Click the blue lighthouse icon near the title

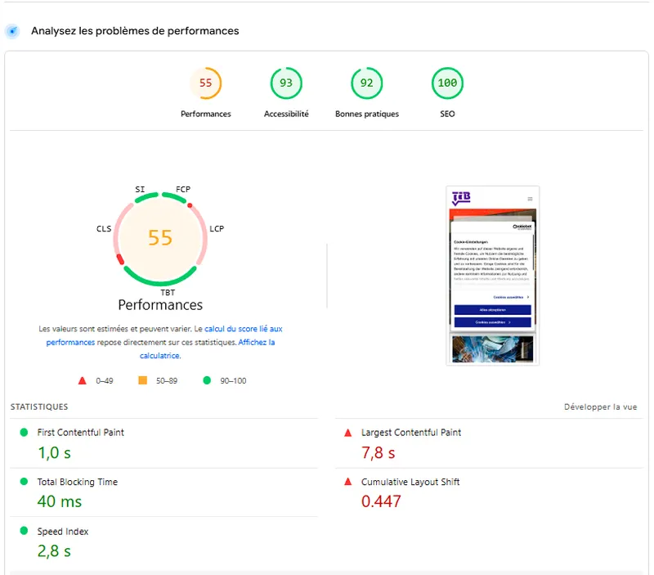pos(11,31)
